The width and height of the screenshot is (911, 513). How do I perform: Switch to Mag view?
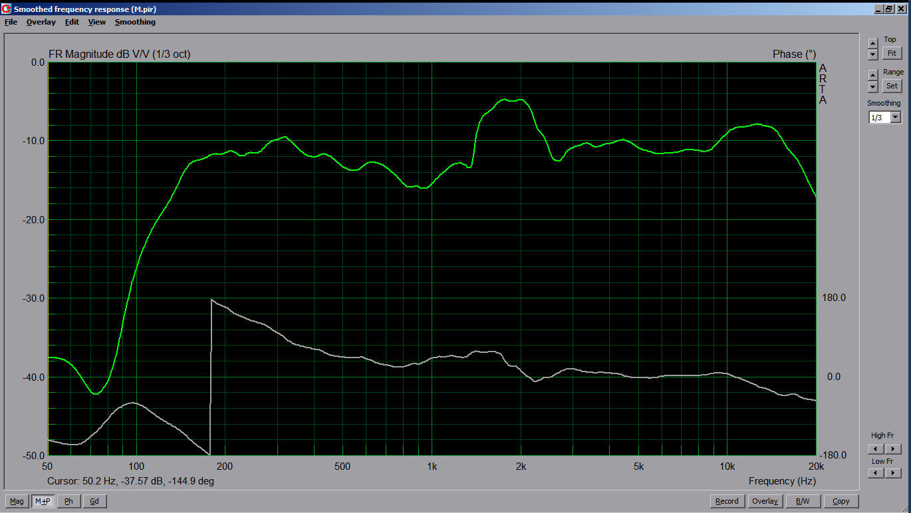pyautogui.click(x=17, y=501)
